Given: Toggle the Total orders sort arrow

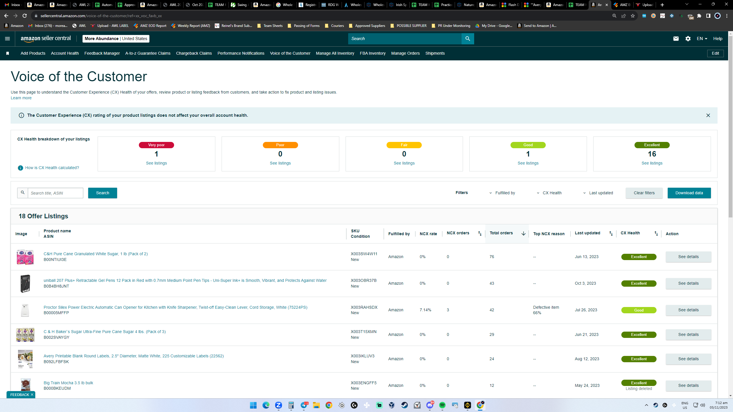Looking at the screenshot, I should click(x=523, y=233).
